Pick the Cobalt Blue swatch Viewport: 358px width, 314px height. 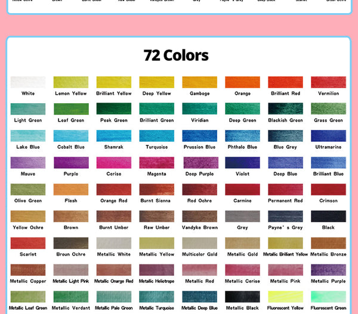tap(71, 136)
